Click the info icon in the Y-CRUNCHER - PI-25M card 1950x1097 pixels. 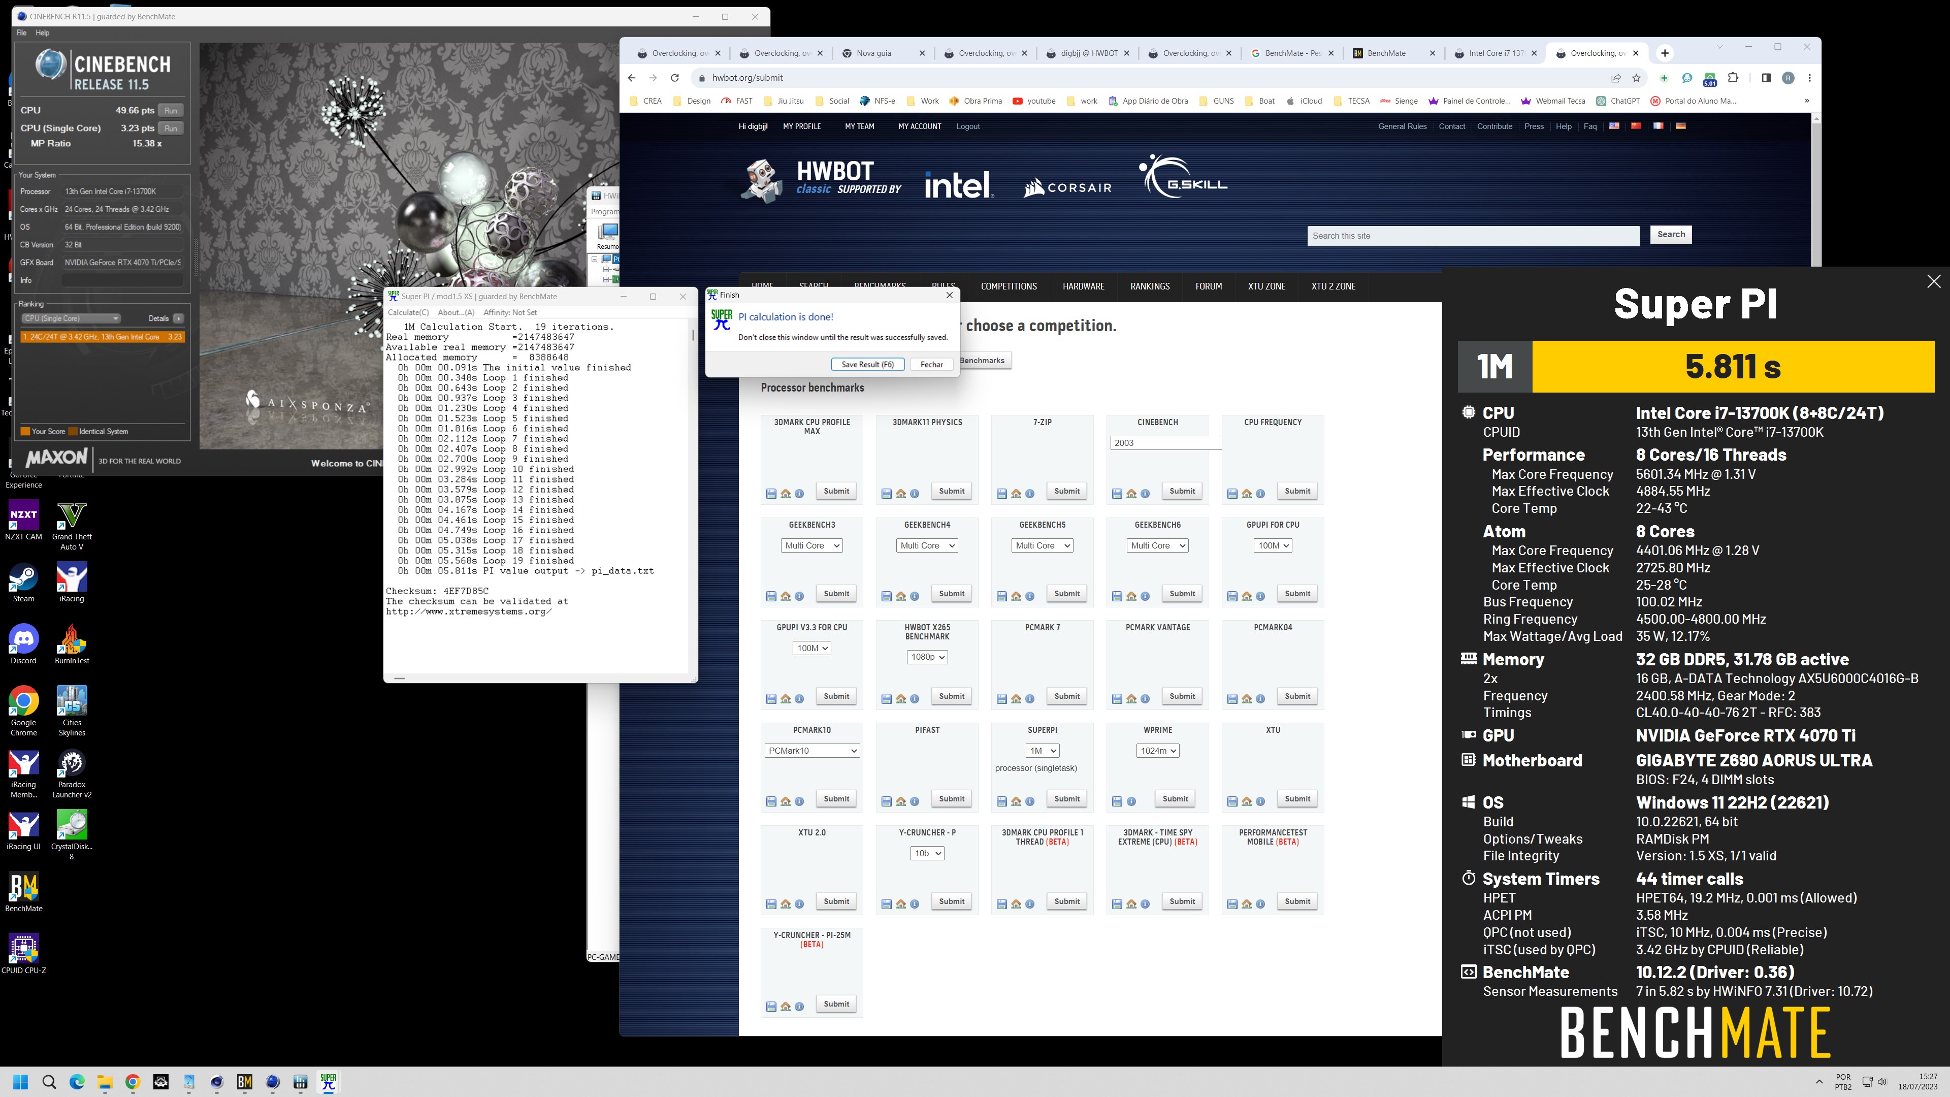tap(799, 1007)
